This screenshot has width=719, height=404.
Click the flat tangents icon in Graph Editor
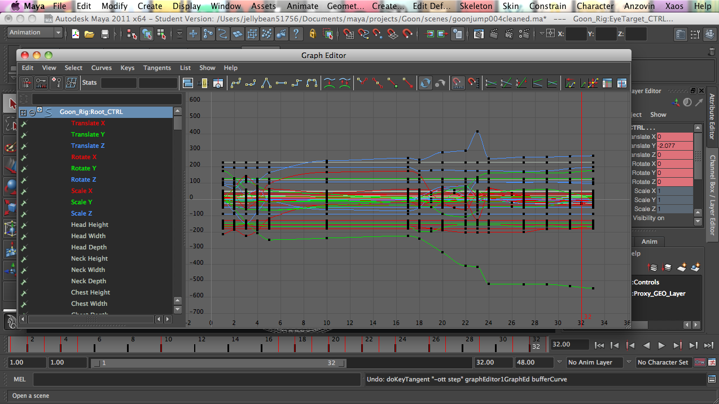(282, 83)
